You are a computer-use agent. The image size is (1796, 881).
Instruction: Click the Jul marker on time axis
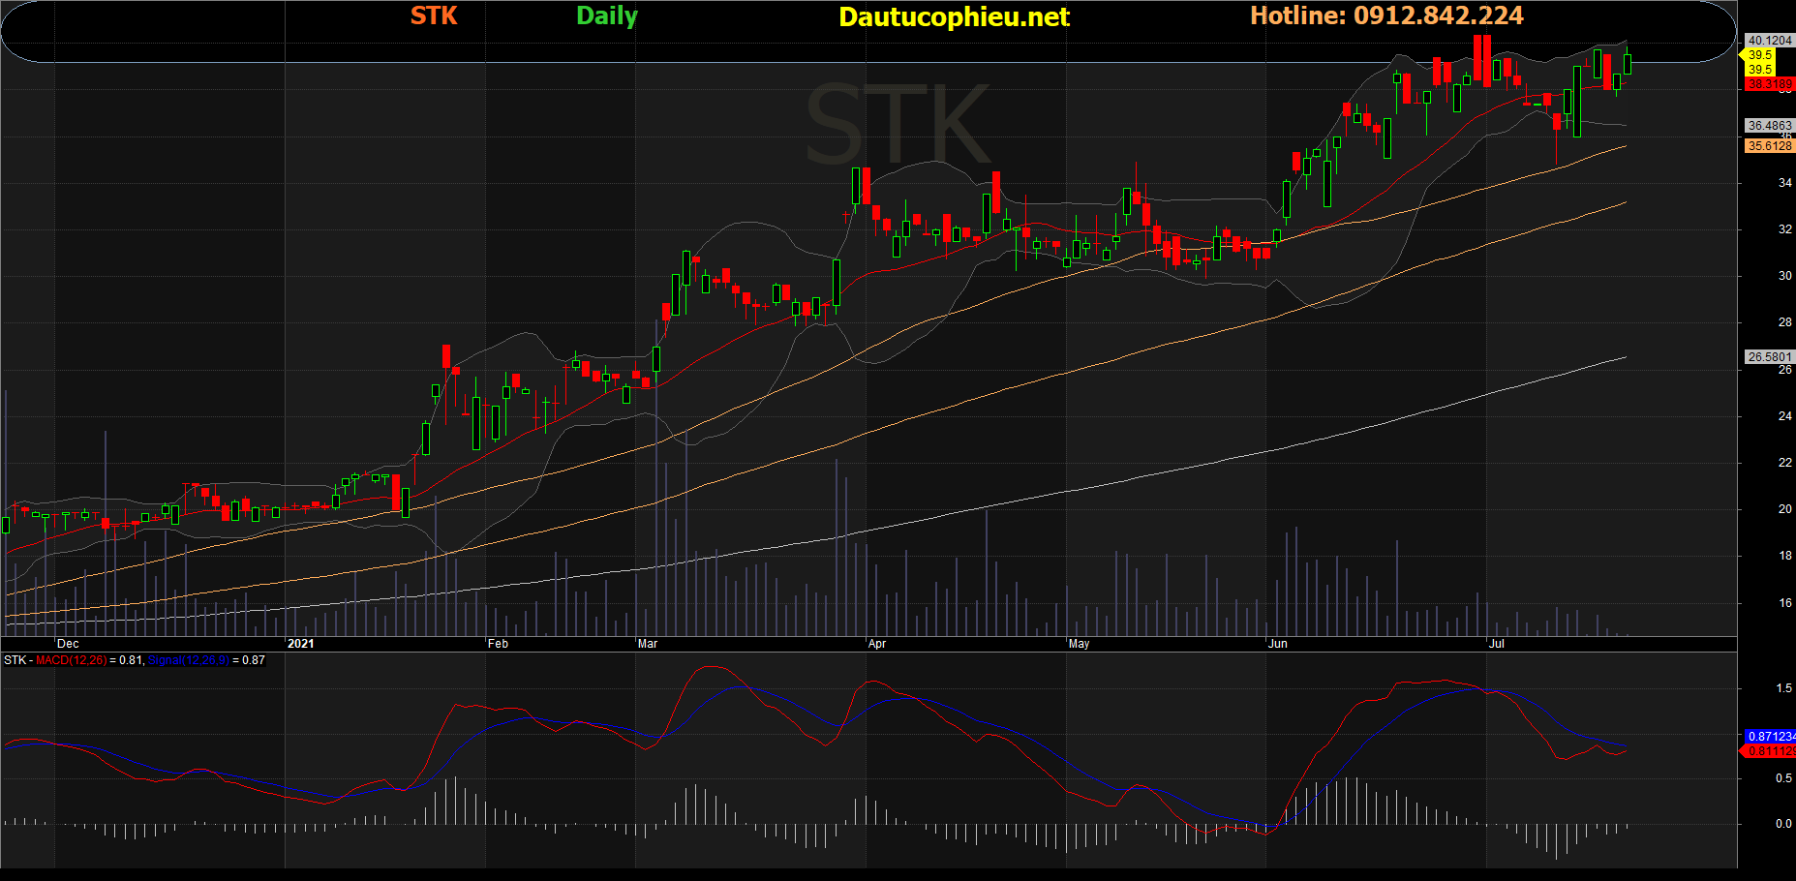1497,644
